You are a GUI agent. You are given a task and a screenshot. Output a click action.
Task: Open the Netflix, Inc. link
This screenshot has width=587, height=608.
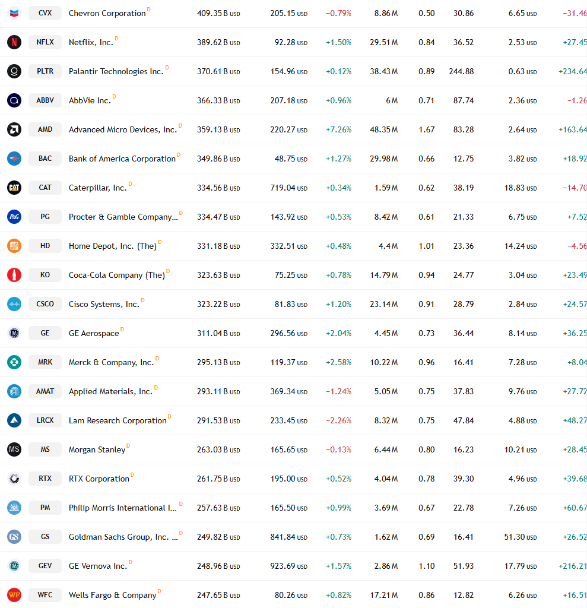[91, 42]
